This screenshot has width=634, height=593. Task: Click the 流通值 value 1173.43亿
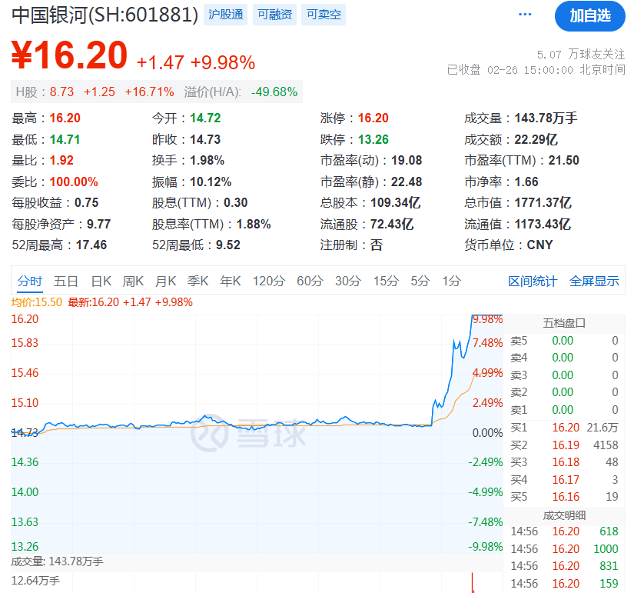(x=543, y=224)
